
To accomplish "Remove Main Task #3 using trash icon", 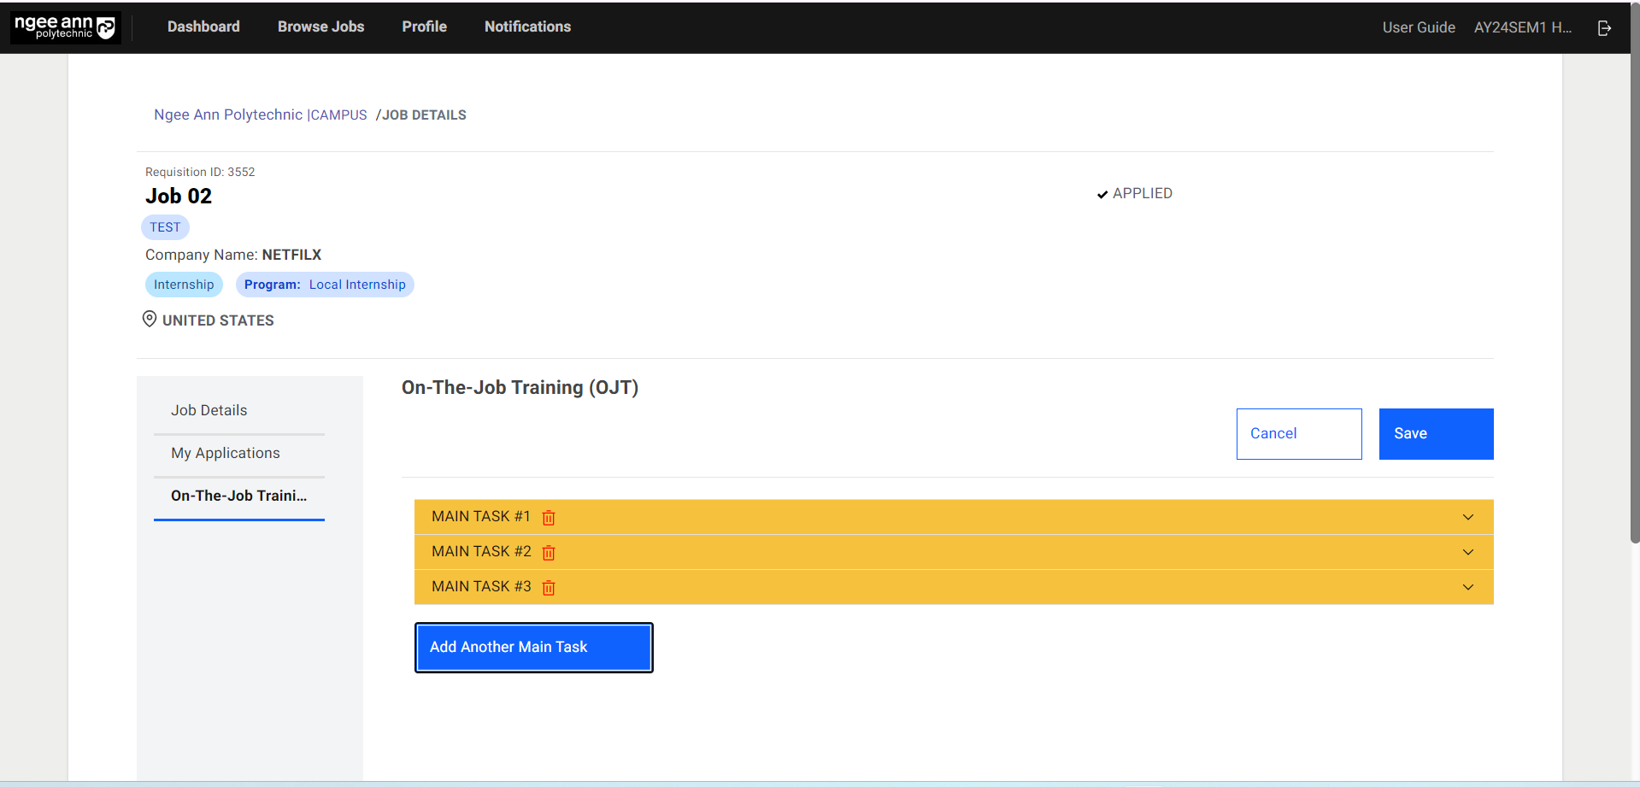I will point(549,588).
